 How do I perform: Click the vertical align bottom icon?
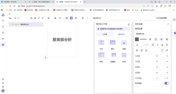(146, 50)
